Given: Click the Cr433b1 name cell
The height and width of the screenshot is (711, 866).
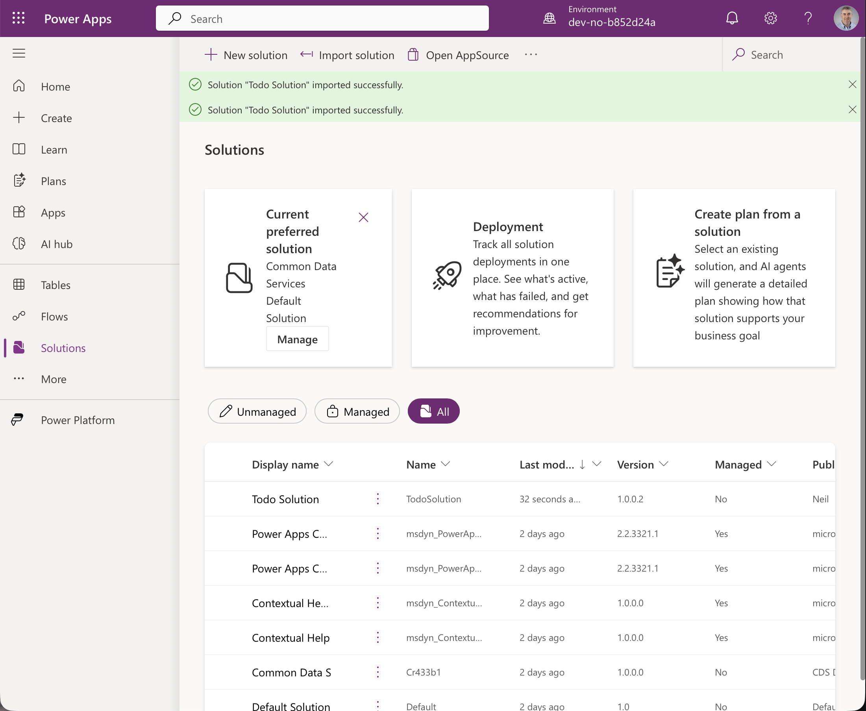Looking at the screenshot, I should click(424, 672).
